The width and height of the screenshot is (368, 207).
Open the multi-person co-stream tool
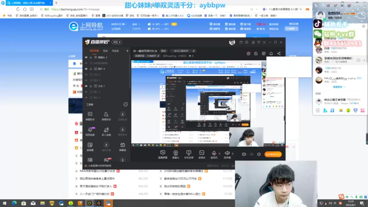tap(106, 132)
